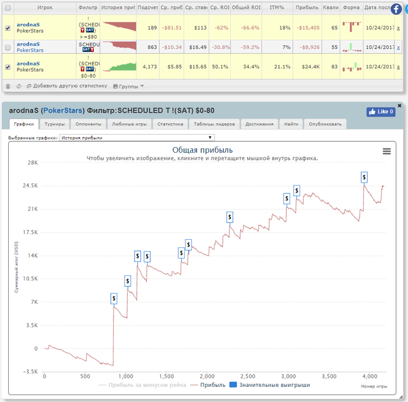Click the SAT badge in the 4,173 row
Screen dimensions: 408x402
tap(90, 69)
